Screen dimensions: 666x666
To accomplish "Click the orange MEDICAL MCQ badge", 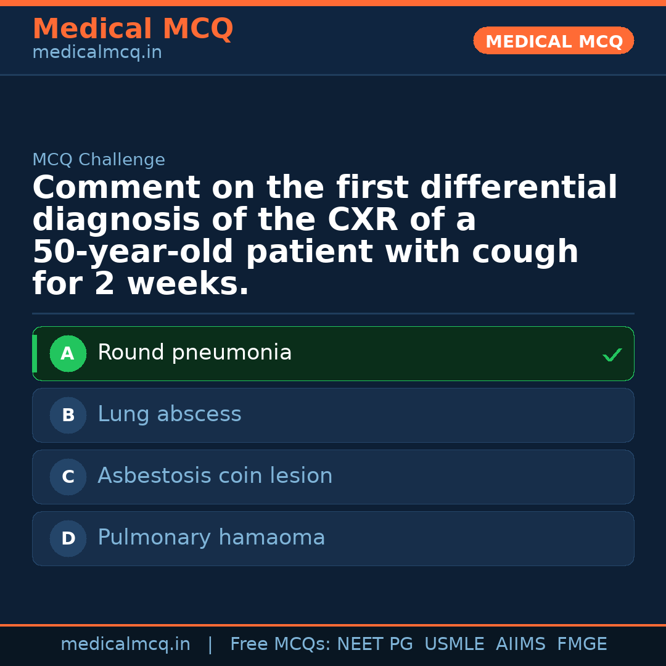I will [x=554, y=41].
